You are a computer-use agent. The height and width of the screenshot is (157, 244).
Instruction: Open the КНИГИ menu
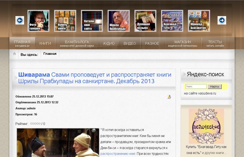pyautogui.click(x=45, y=43)
